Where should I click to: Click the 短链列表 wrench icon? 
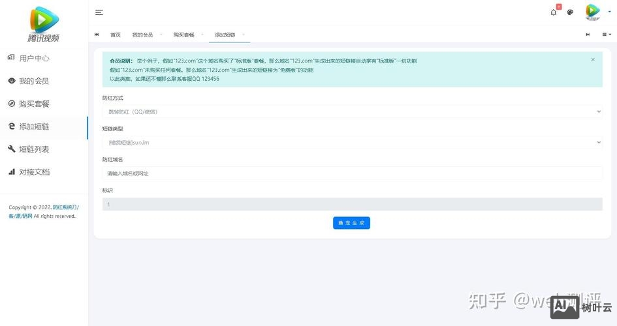pyautogui.click(x=11, y=149)
